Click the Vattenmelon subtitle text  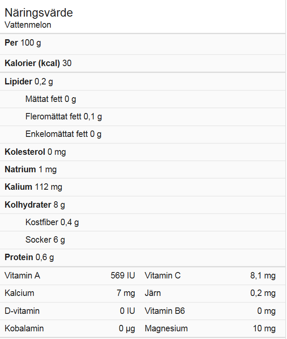point(28,25)
